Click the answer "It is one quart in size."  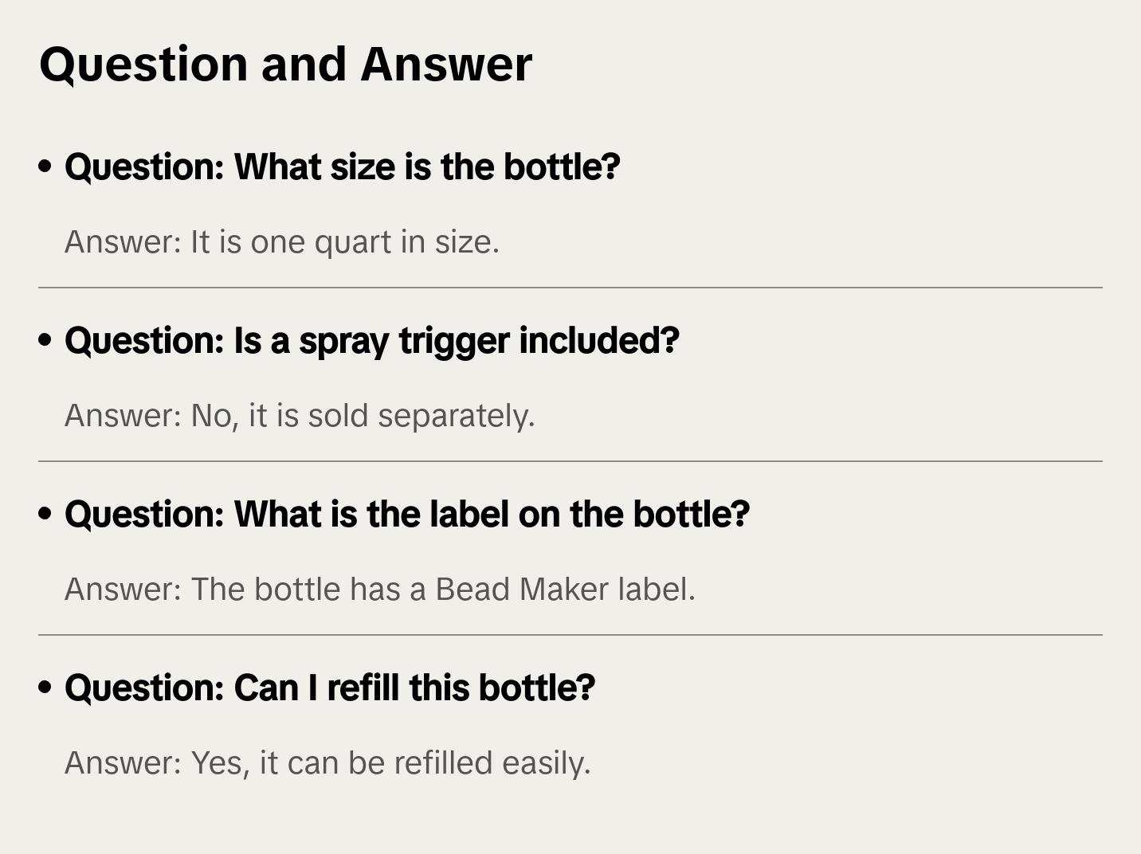(x=281, y=242)
